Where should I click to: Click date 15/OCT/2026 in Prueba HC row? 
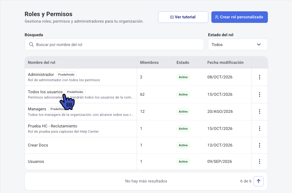coord(220,129)
